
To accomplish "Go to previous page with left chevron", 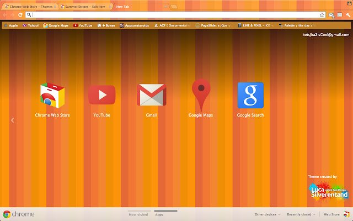I will coord(13,120).
